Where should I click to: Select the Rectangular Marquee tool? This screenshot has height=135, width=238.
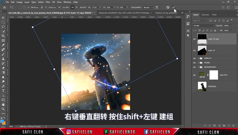click(3, 22)
